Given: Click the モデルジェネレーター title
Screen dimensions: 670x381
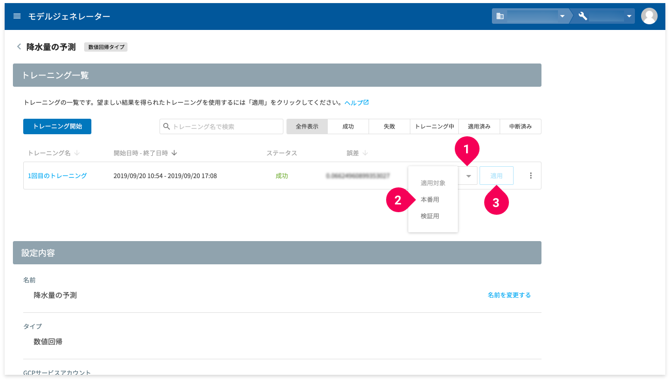Looking at the screenshot, I should [x=69, y=17].
